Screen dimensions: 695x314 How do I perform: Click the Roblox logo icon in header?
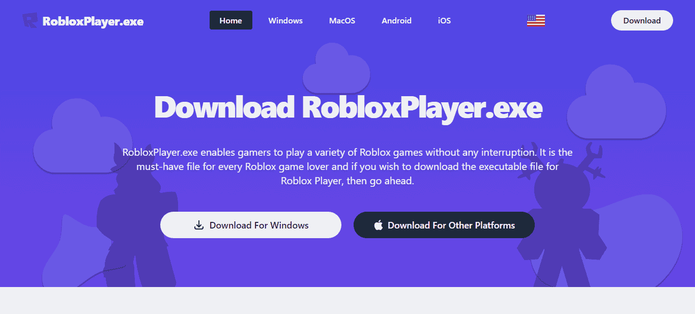pos(30,21)
